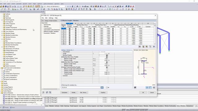Toggle Lateral Torsional Buckling Possible in the settings list
The width and height of the screenshot is (198, 111).
point(107,67)
